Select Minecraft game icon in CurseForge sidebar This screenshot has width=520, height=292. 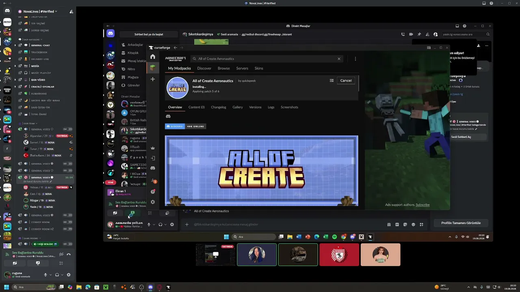click(x=153, y=67)
